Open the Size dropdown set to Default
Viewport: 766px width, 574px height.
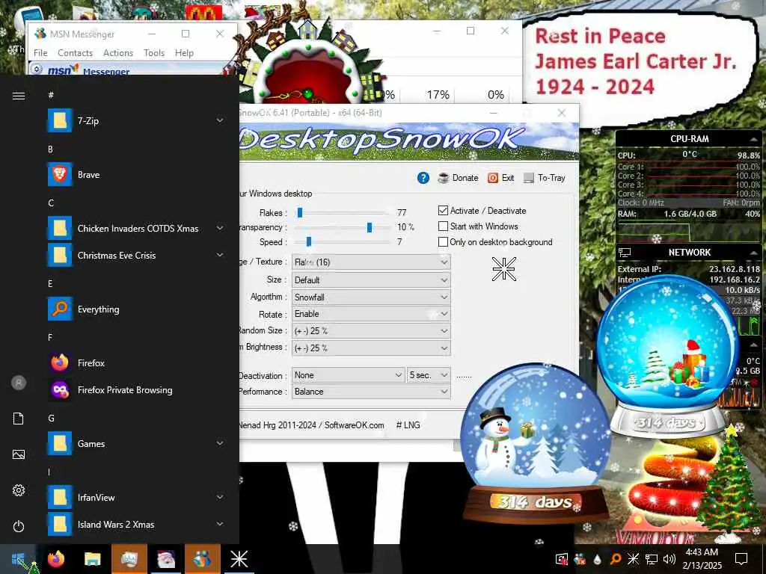[x=371, y=280]
